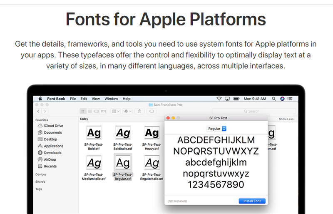
Task: Click the (Not Installed) status label
Action: tap(177, 201)
